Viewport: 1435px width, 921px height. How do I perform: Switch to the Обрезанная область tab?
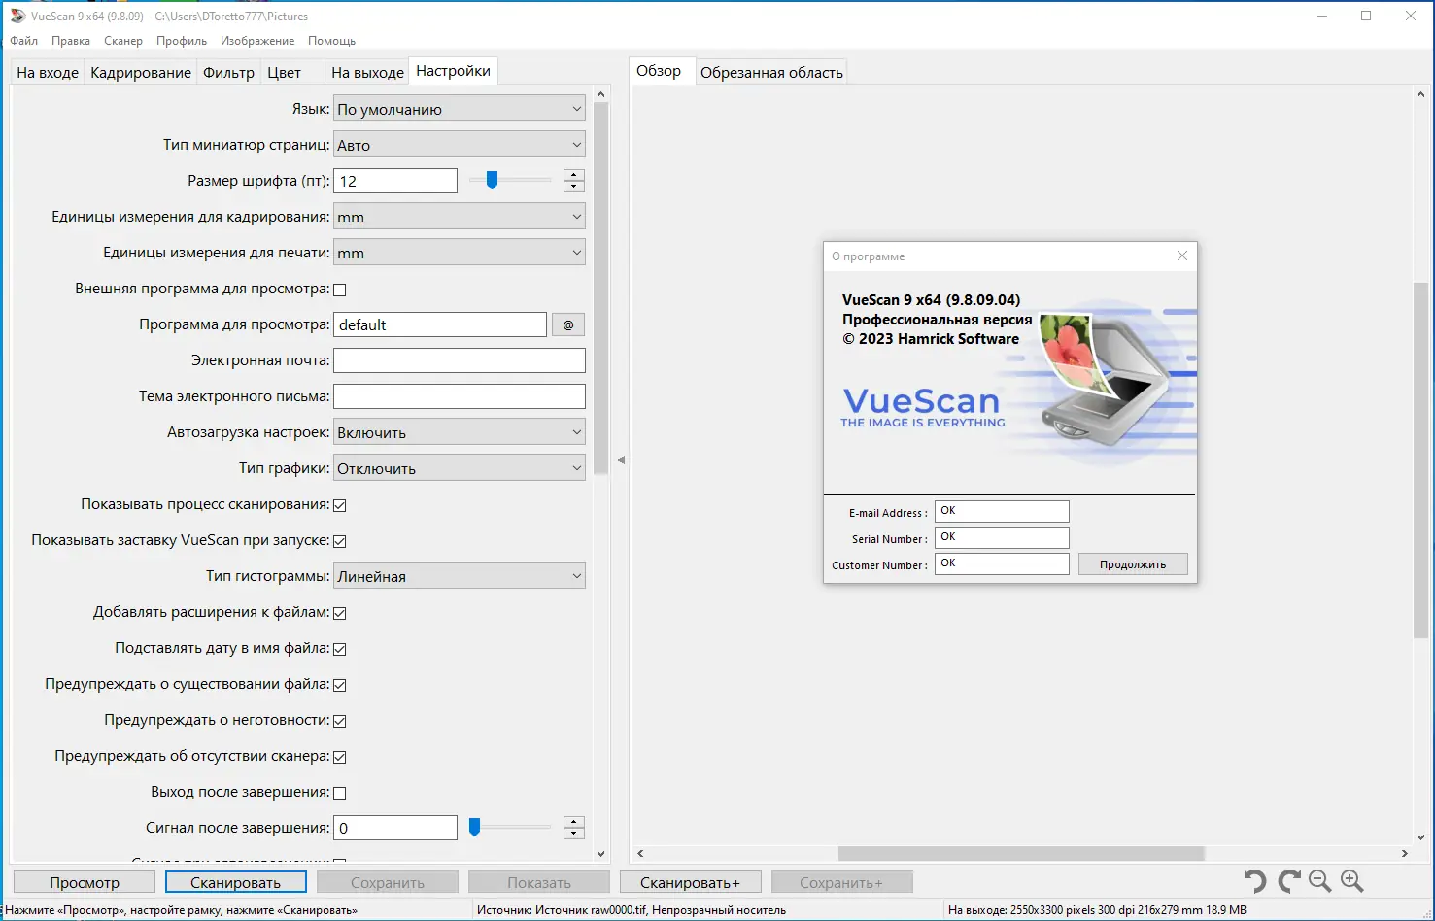pos(771,72)
